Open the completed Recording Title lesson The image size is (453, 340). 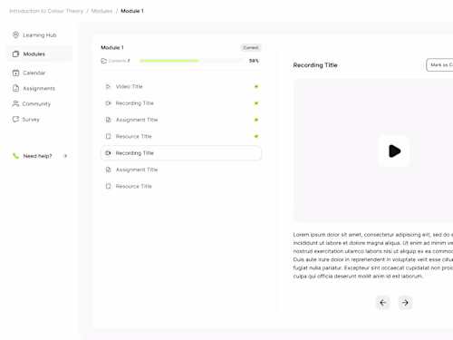pos(181,103)
